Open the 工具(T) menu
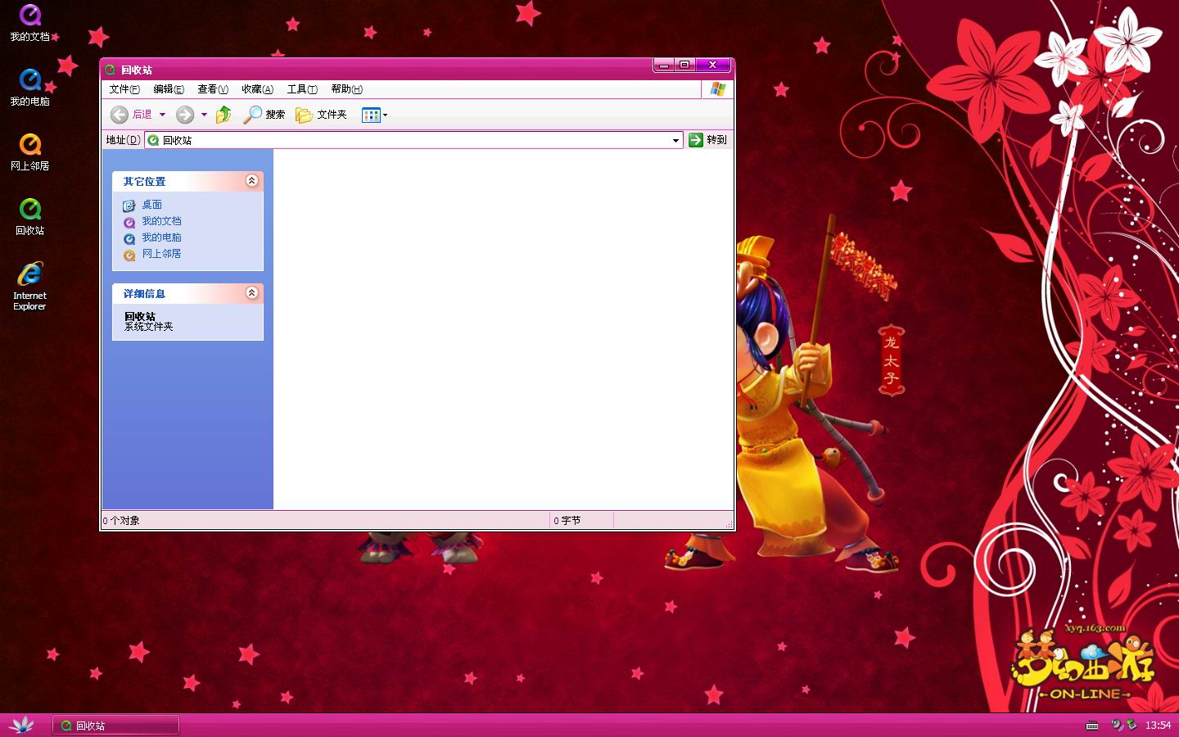 tap(302, 89)
